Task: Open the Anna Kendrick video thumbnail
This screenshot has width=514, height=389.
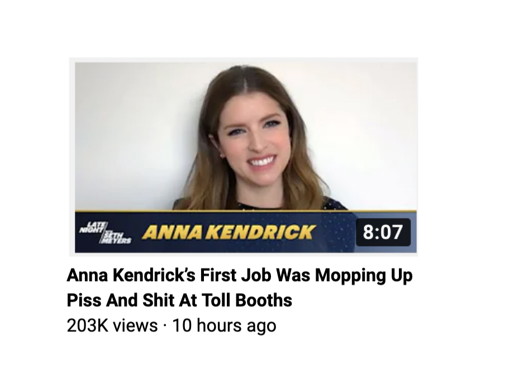Action: (245, 158)
